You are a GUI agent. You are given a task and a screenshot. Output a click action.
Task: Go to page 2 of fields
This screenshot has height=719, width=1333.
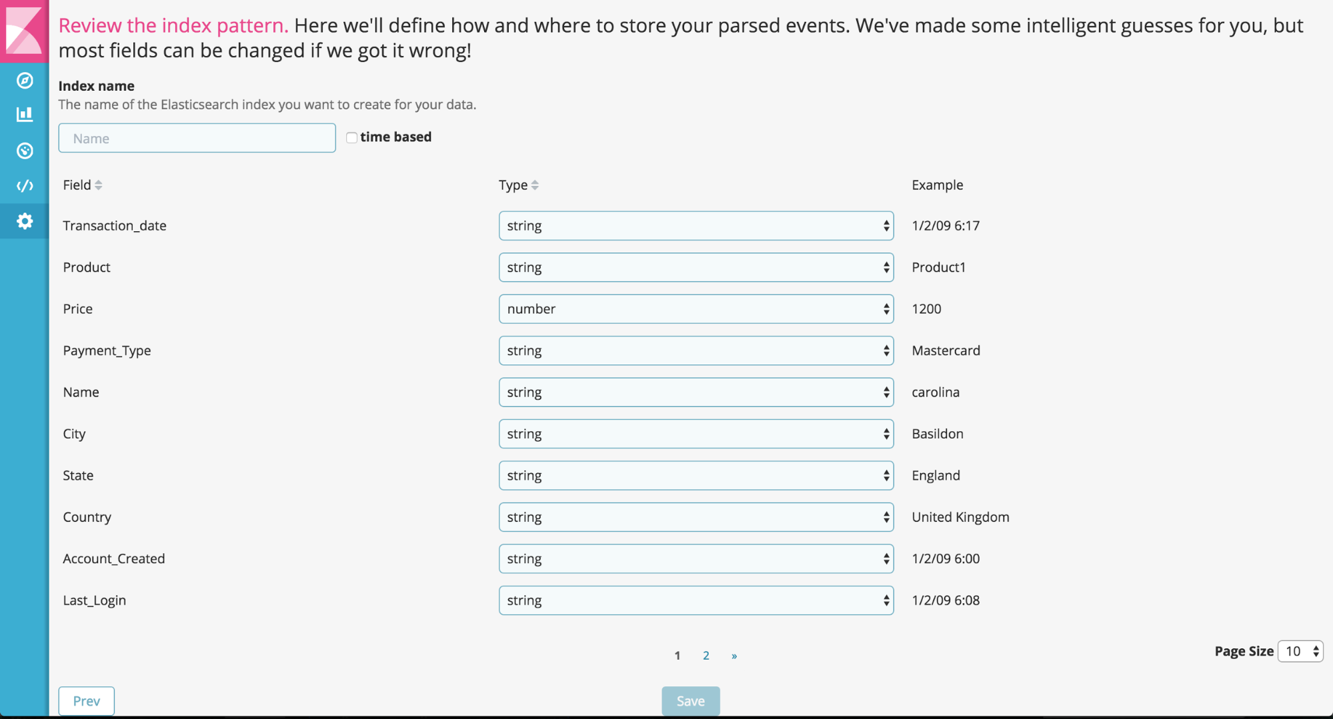(x=706, y=656)
